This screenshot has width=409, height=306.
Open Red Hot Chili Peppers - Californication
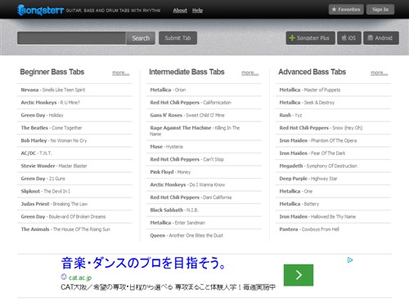click(191, 103)
